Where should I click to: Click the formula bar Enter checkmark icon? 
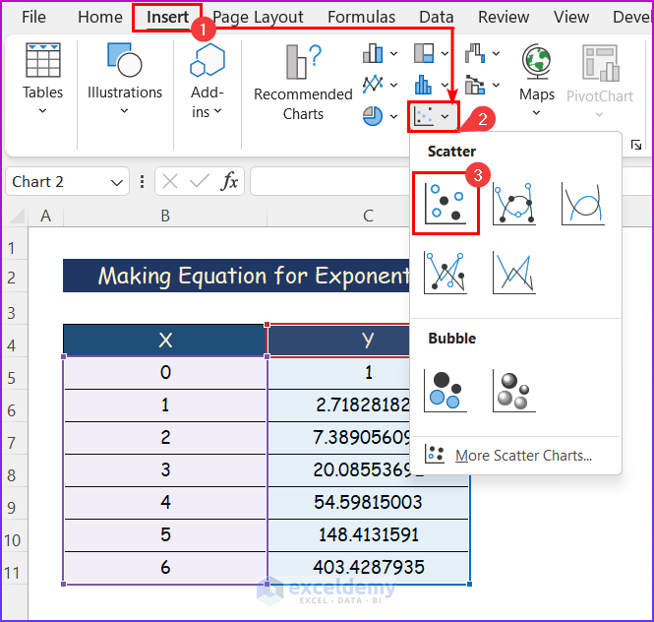pyautogui.click(x=199, y=181)
